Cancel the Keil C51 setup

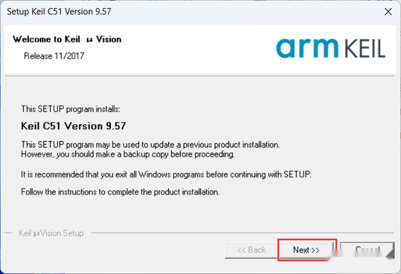coord(367,250)
